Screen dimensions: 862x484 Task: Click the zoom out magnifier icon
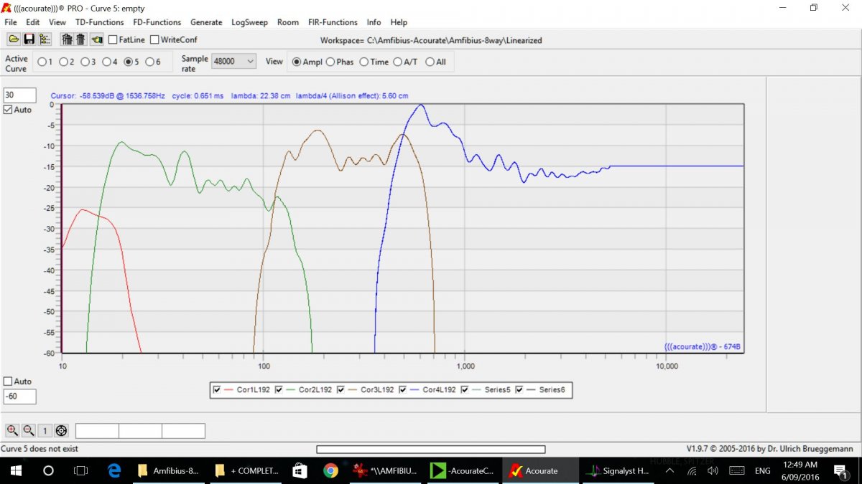tap(28, 430)
